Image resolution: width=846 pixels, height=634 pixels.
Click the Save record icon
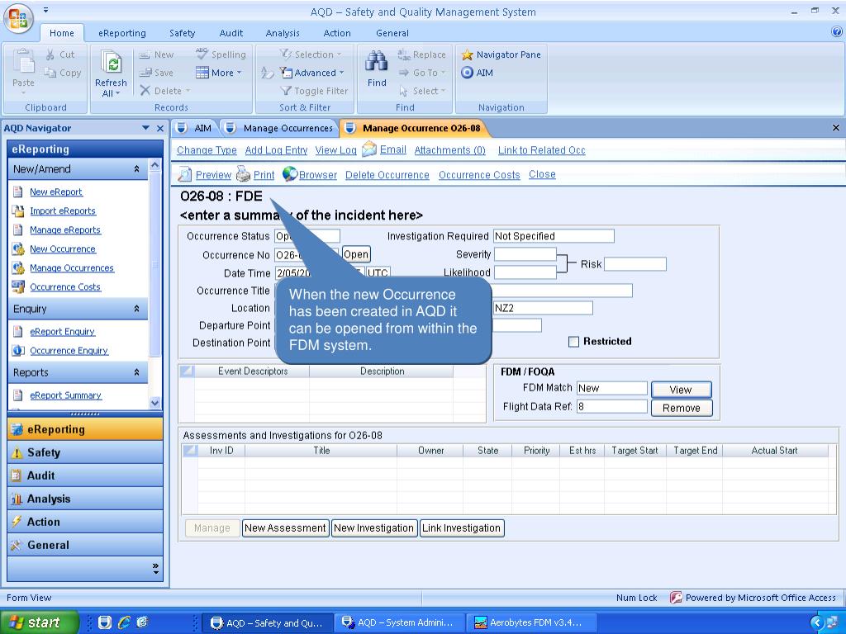(x=145, y=73)
